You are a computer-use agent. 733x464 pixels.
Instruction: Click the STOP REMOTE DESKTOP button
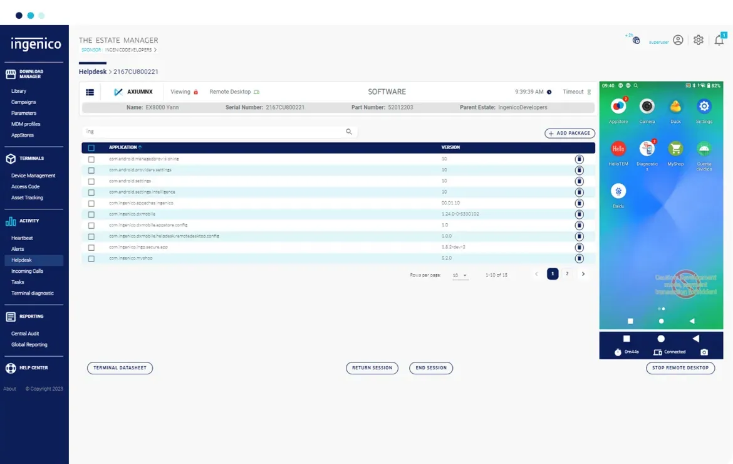click(680, 368)
